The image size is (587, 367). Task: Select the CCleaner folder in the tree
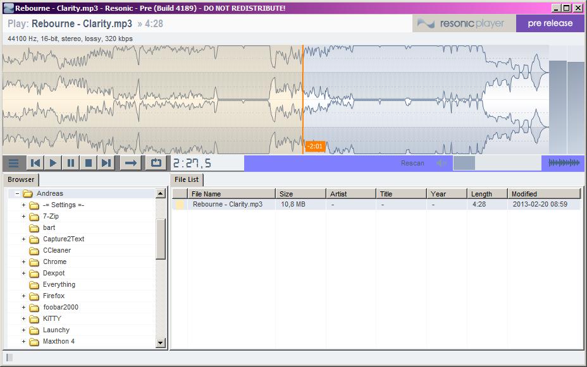56,250
